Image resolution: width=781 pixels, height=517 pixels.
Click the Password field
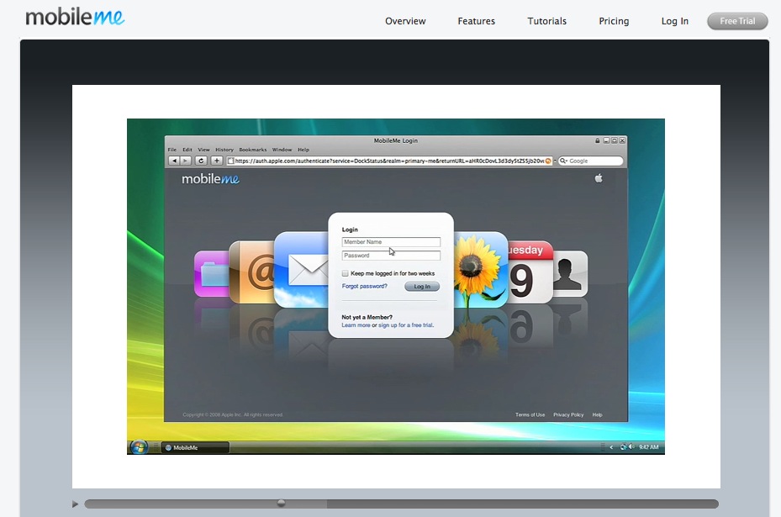click(391, 256)
